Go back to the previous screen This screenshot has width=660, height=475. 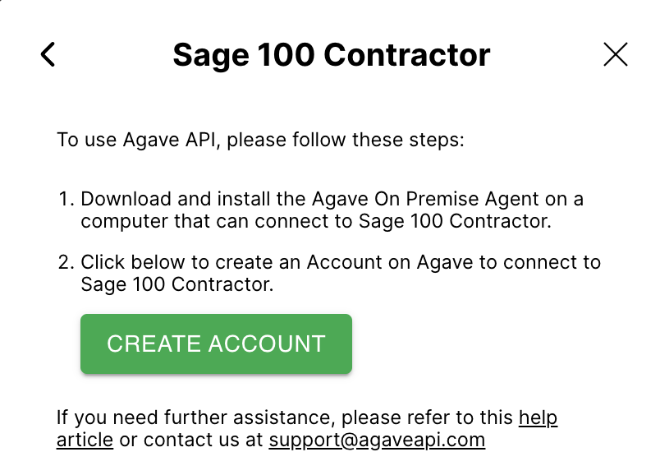(x=48, y=55)
